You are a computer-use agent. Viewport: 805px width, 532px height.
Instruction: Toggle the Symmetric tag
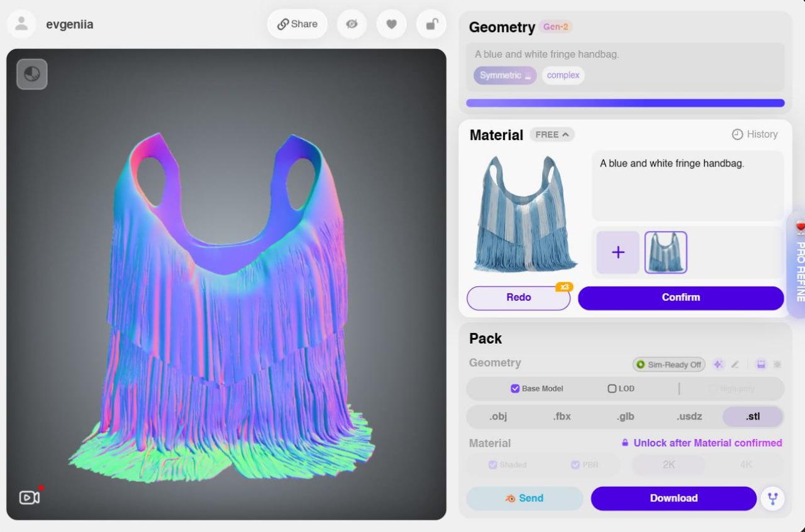click(505, 75)
